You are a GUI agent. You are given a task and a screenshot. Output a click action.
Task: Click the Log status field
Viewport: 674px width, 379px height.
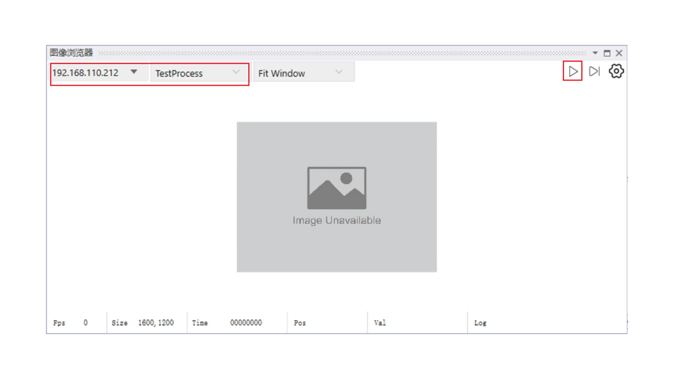[x=480, y=323]
